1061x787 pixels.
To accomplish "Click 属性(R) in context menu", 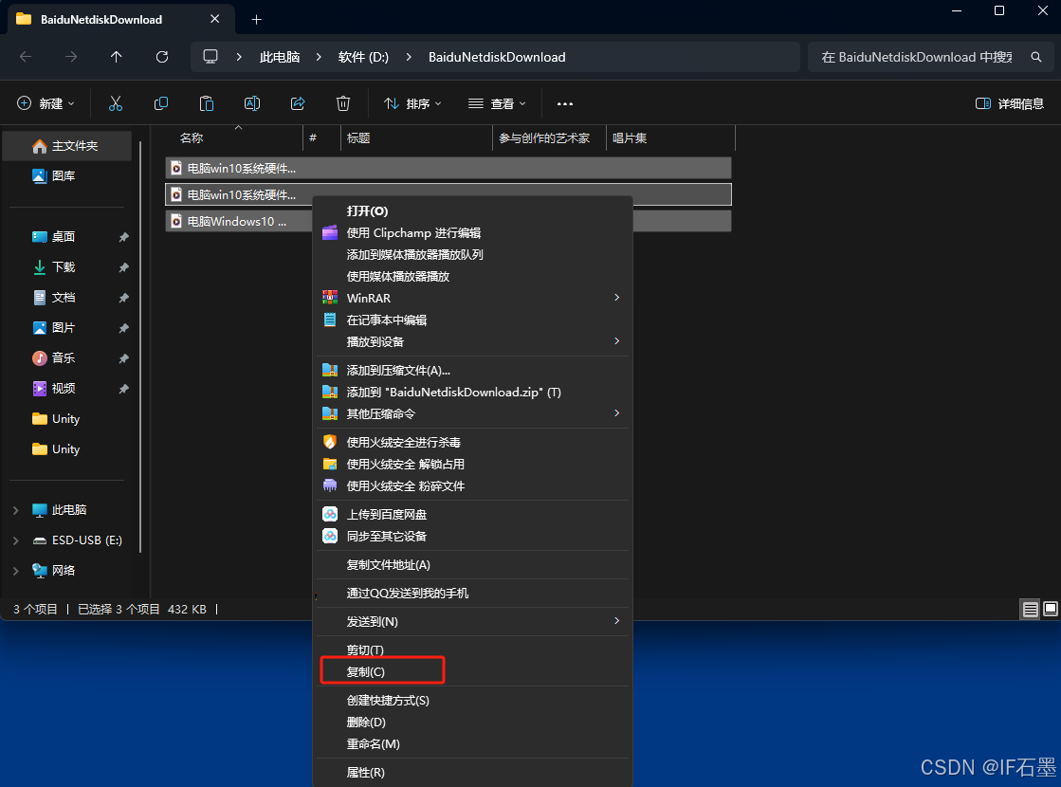I will 472,772.
